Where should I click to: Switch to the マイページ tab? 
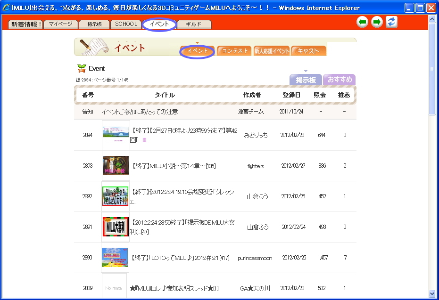[x=61, y=24]
